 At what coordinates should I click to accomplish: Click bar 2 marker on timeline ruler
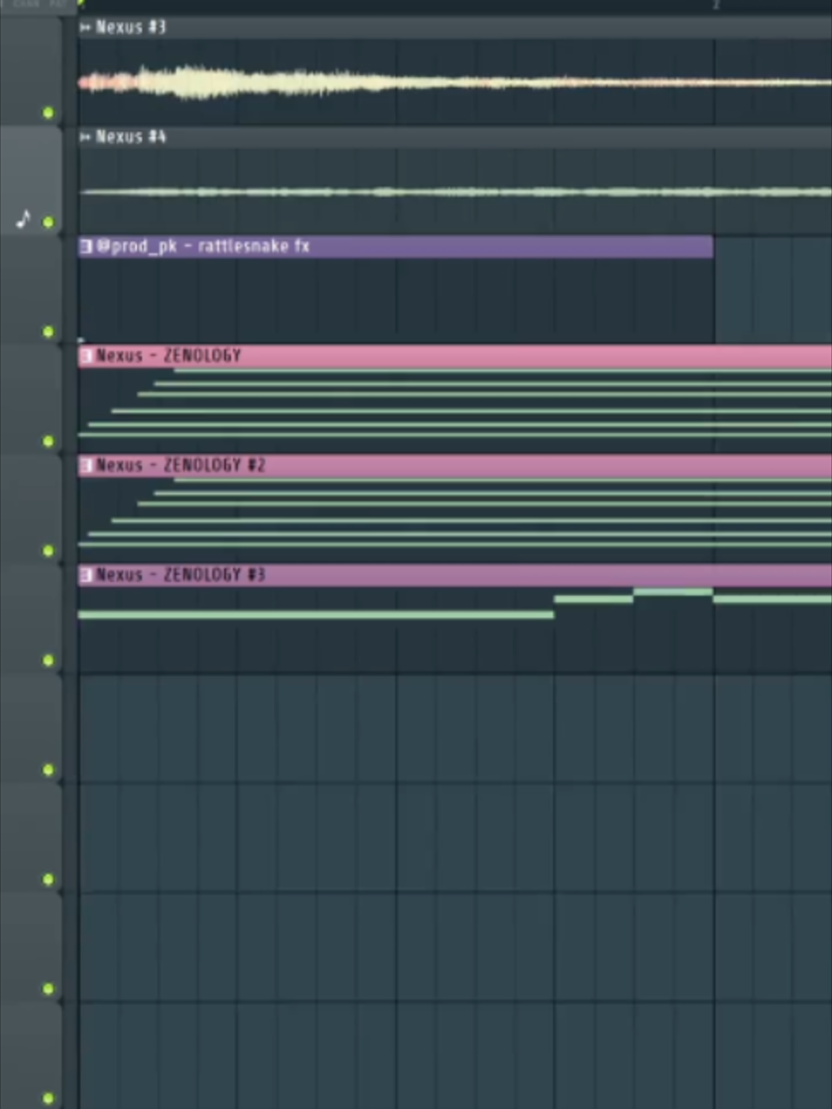(716, 6)
